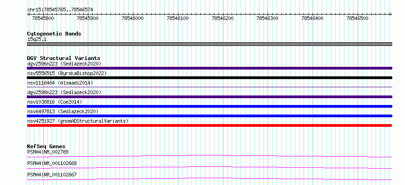Click the red nsv4251927 variant bar
The height and width of the screenshot is (185, 405).
pyautogui.click(x=209, y=125)
